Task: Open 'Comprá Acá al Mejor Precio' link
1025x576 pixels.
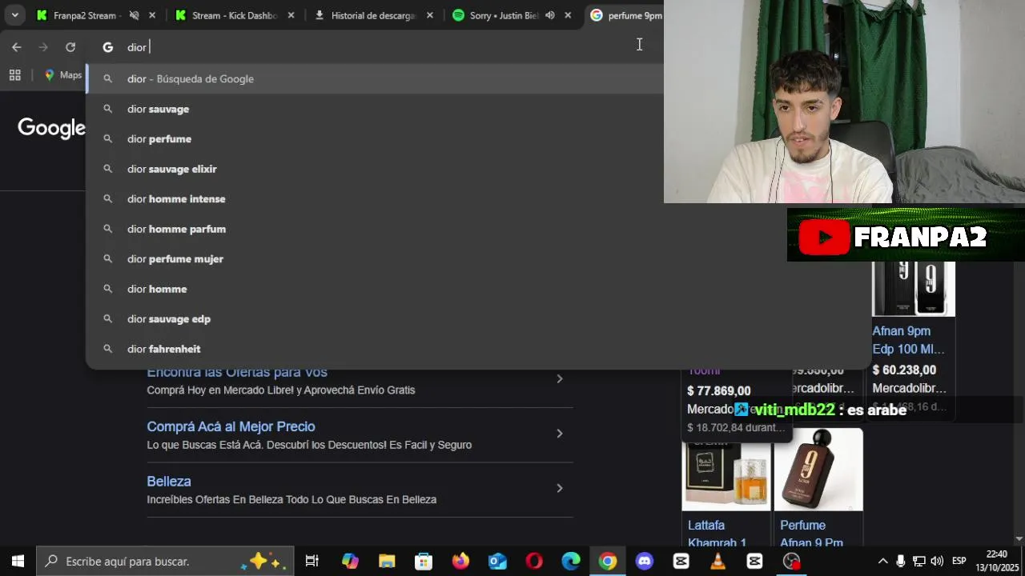Action: (231, 426)
